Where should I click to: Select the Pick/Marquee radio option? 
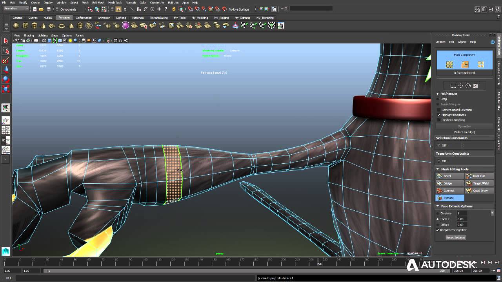(x=438, y=94)
